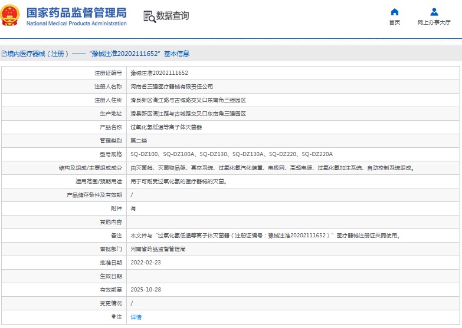462x328 pixels.
Task: Click the National Medical Products Administration subtitle
Action: click(x=76, y=24)
